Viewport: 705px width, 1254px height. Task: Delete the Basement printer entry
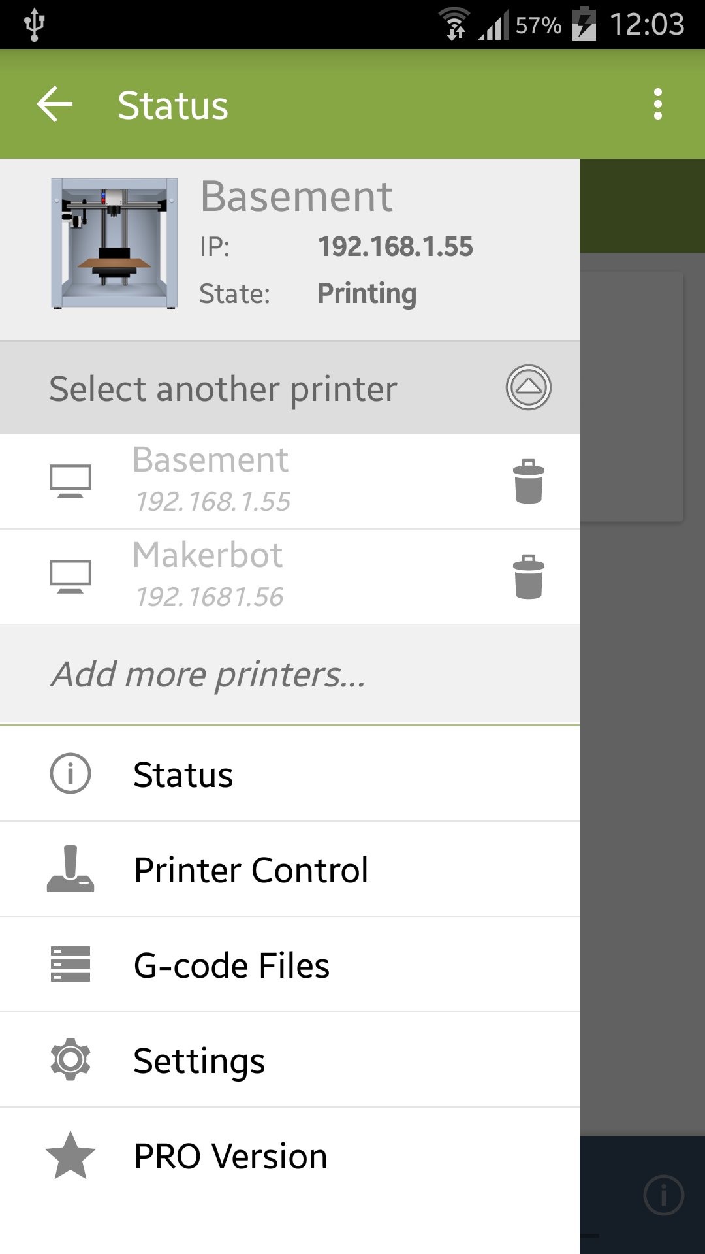[x=528, y=482]
